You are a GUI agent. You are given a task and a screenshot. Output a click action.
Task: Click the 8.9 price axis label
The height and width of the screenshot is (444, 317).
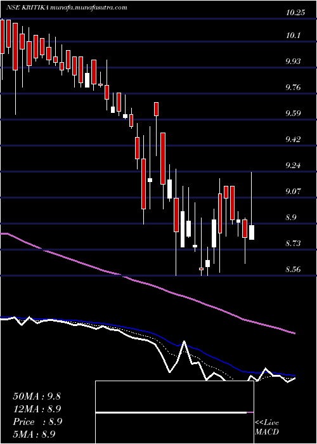[291, 218]
